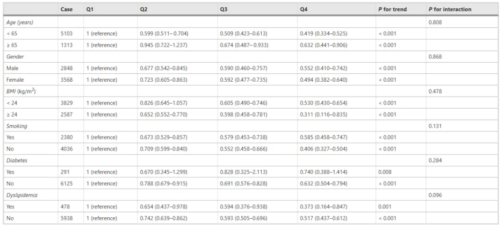This screenshot has height=227, width=501.
Task: Select the Q2 column header
Action: pyautogui.click(x=143, y=9)
